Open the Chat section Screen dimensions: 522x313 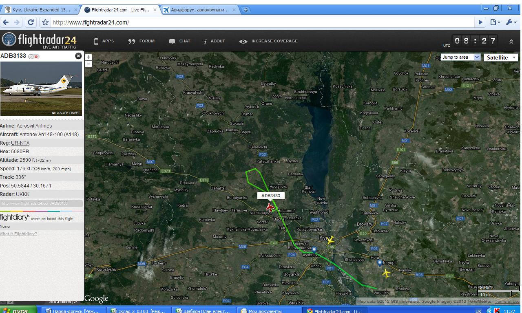[180, 41]
